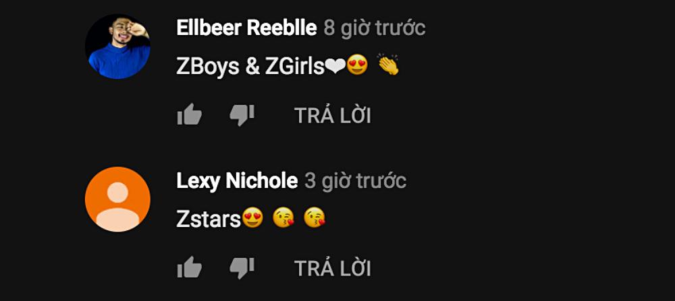The width and height of the screenshot is (675, 301).
Task: Open the 8 giờ trước timestamp link
Action: (375, 28)
